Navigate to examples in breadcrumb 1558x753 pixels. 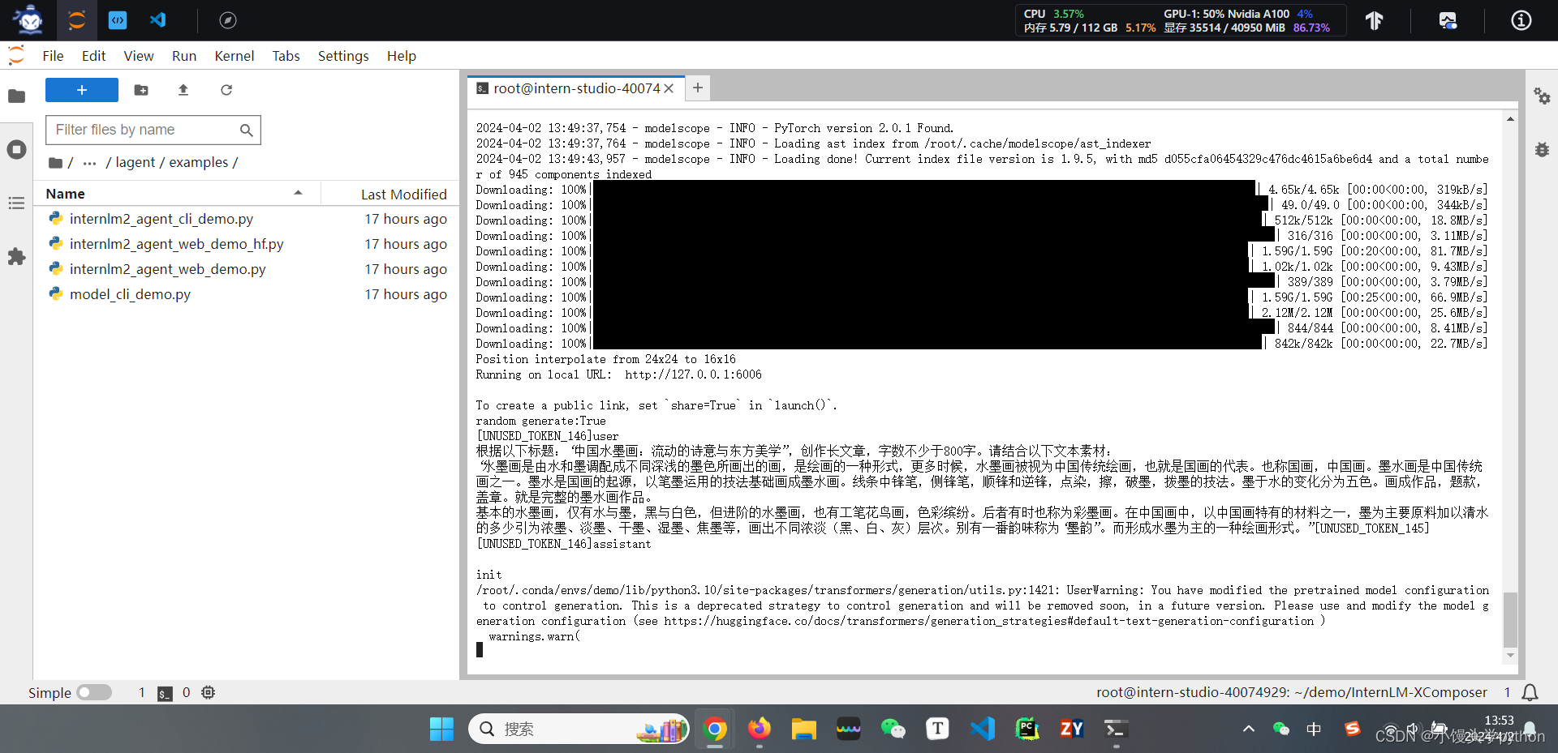tap(199, 162)
